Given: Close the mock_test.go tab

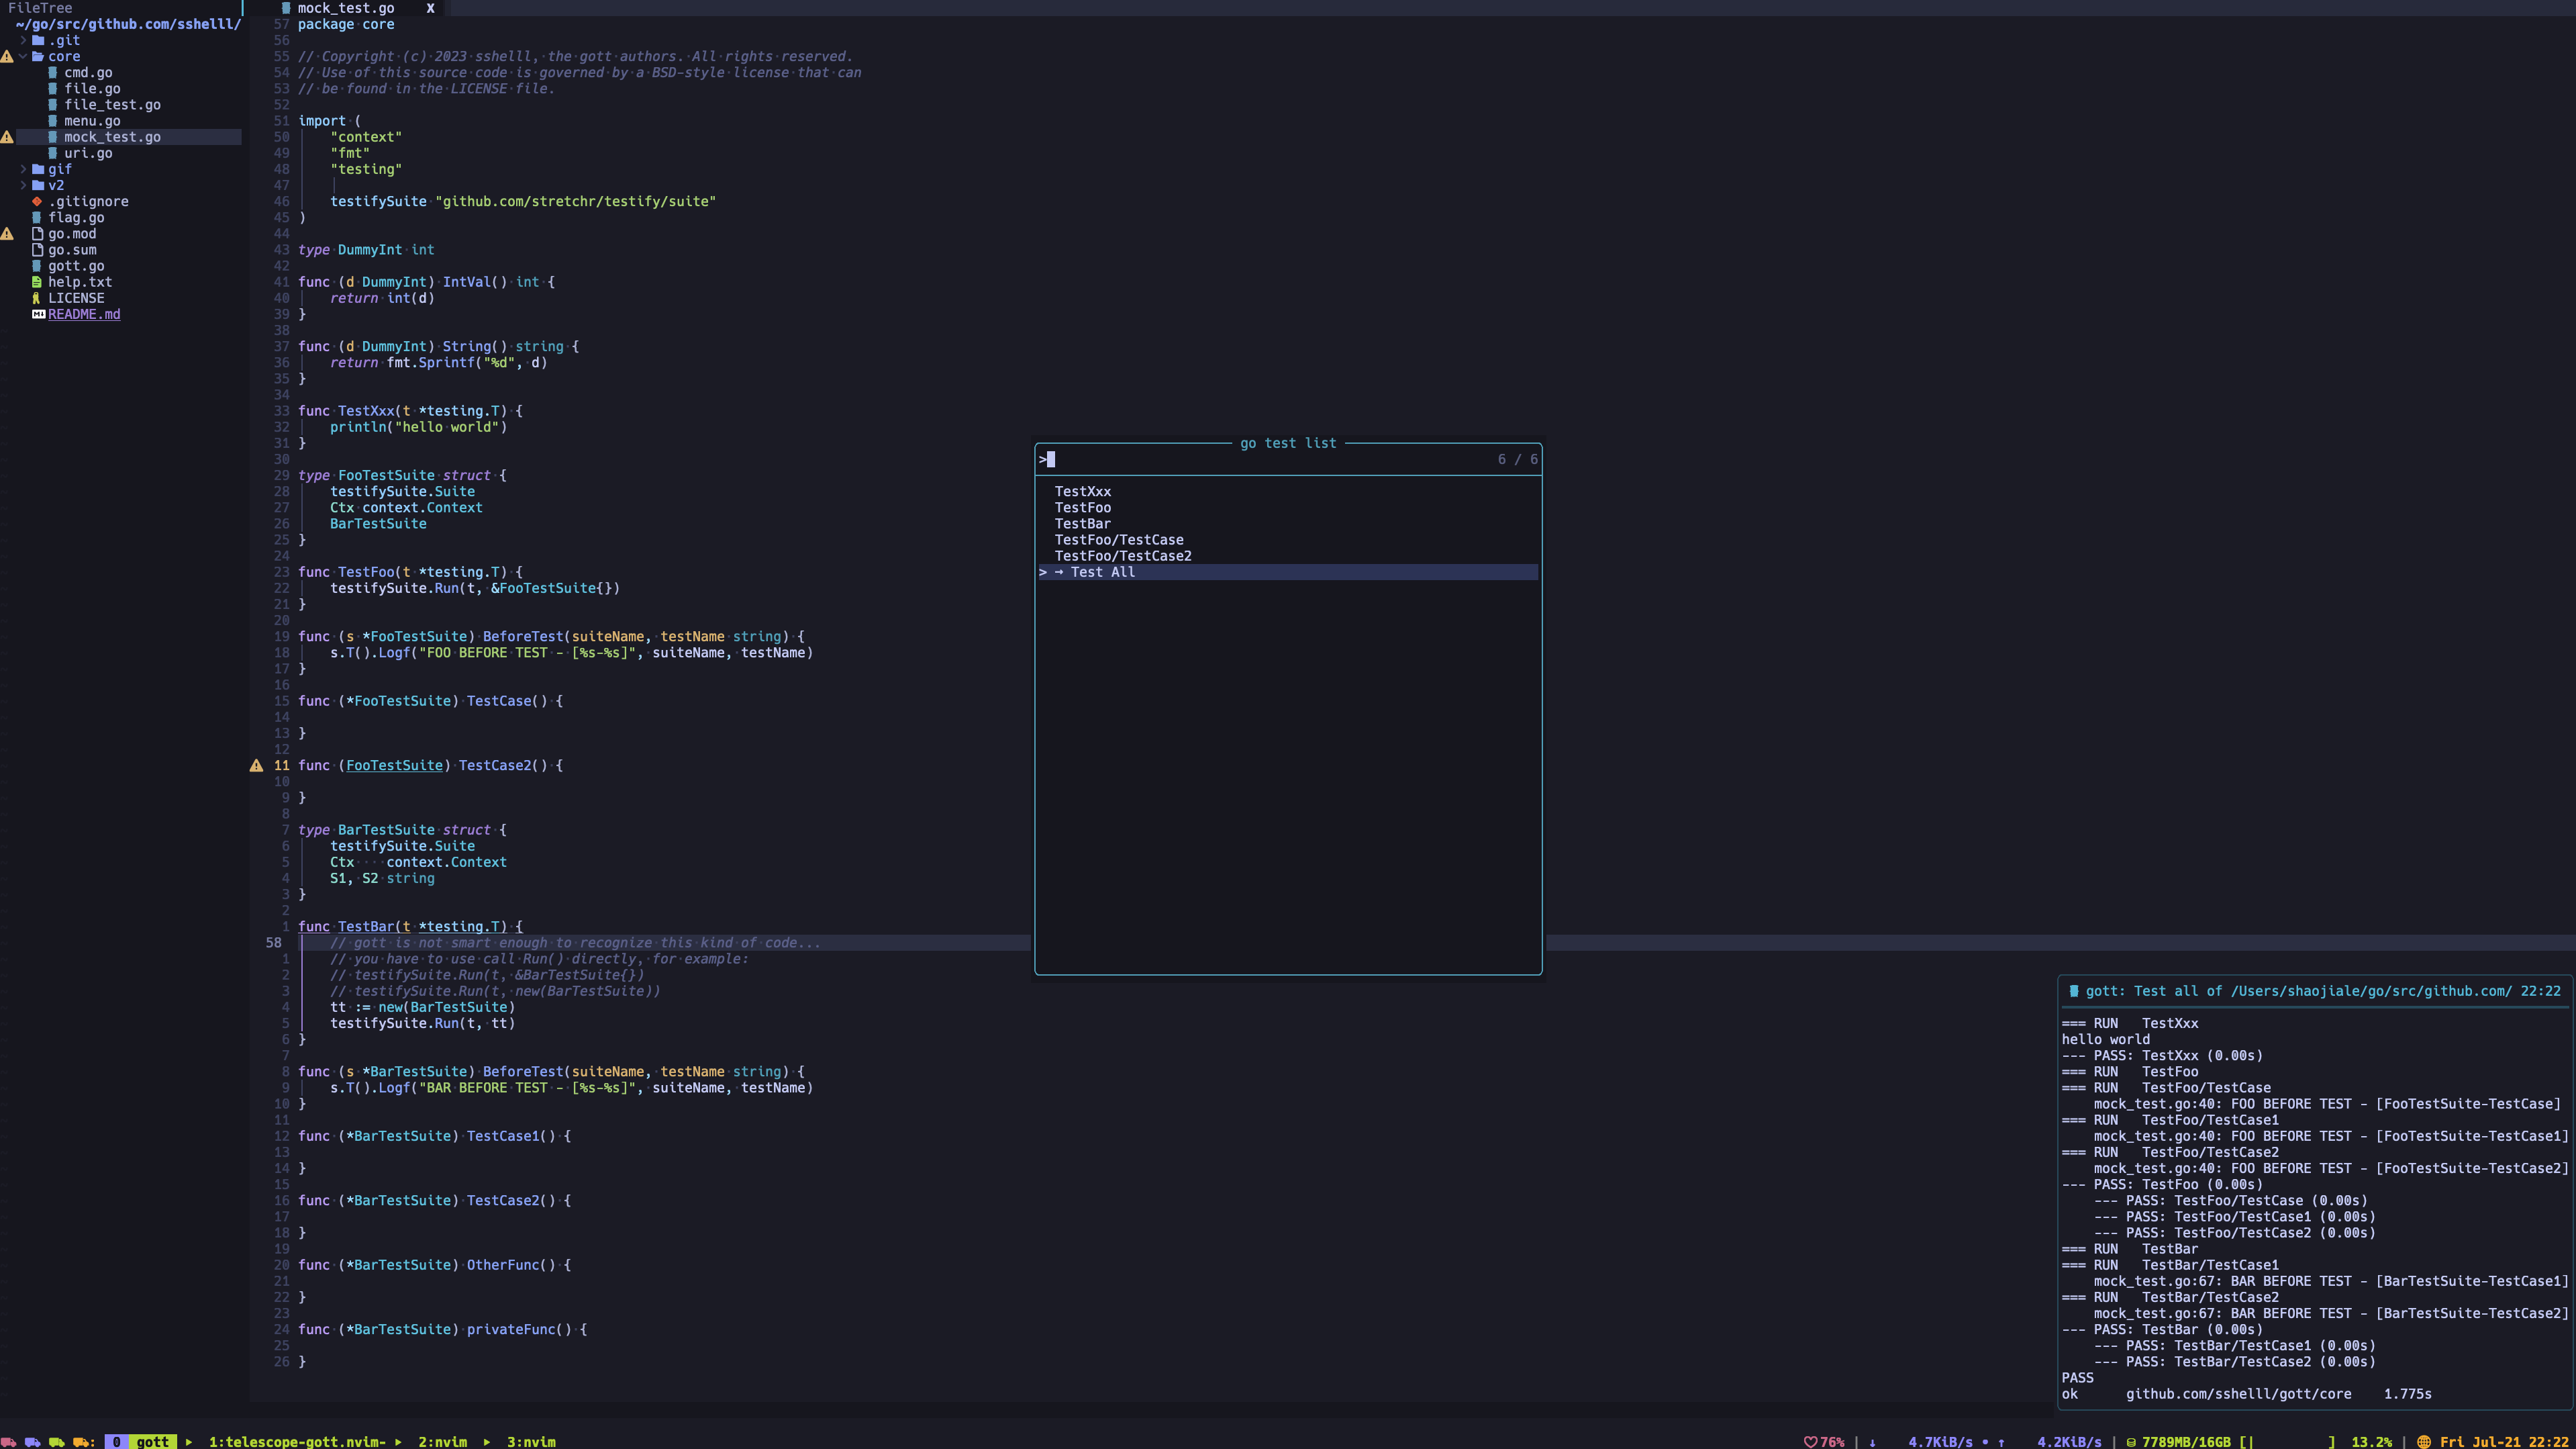Looking at the screenshot, I should coord(430,8).
